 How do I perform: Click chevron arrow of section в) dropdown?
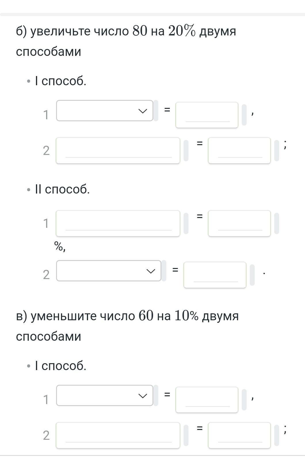tap(143, 396)
